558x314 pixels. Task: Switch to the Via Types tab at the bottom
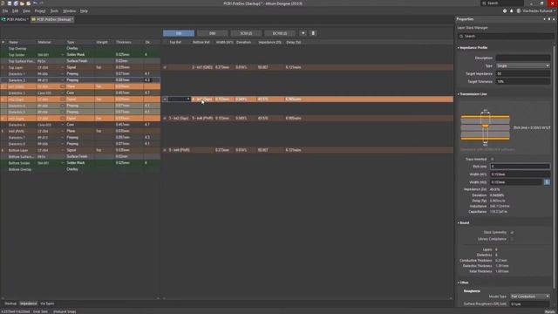point(47,304)
